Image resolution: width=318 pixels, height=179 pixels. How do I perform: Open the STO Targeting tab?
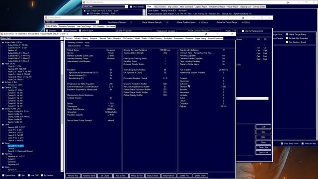click(x=98, y=26)
